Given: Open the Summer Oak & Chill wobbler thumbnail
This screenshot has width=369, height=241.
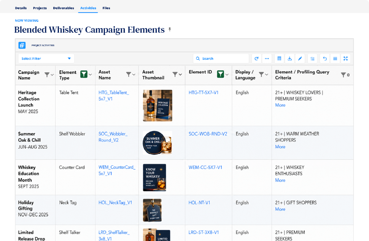Looking at the screenshot, I should tap(157, 143).
